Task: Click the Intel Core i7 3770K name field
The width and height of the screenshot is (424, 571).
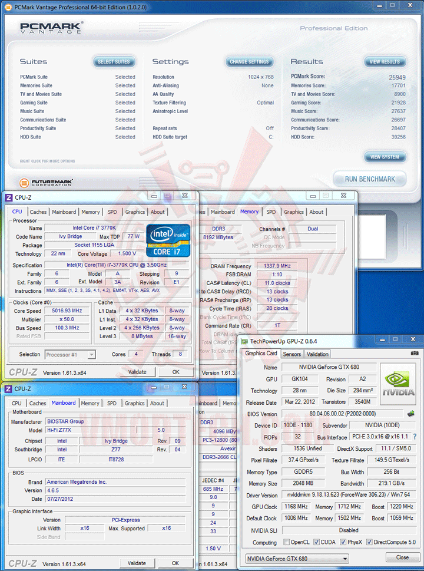Action: [x=94, y=227]
